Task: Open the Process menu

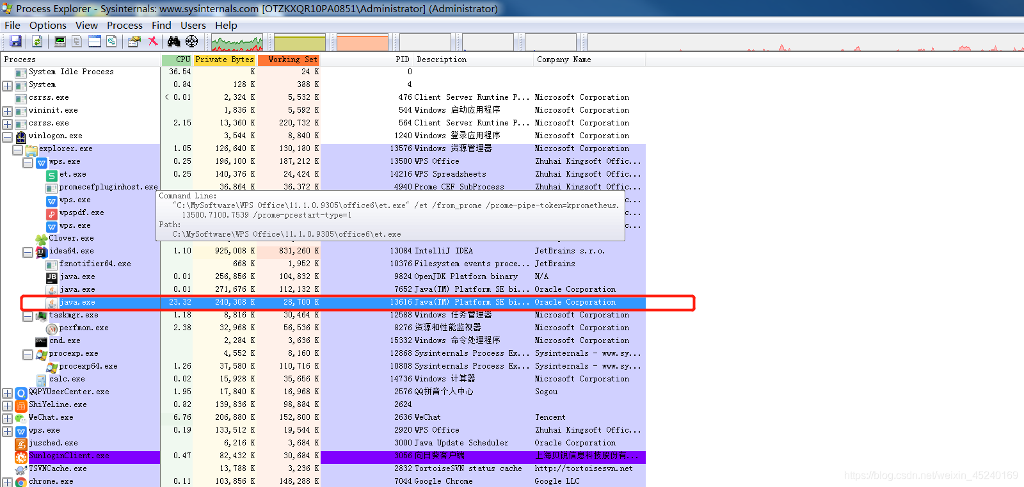Action: click(x=125, y=26)
